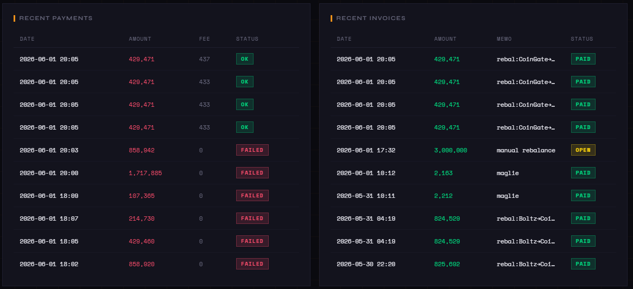Select the payment amount 214,730
Screen dimensions: 633x289
tap(141, 219)
